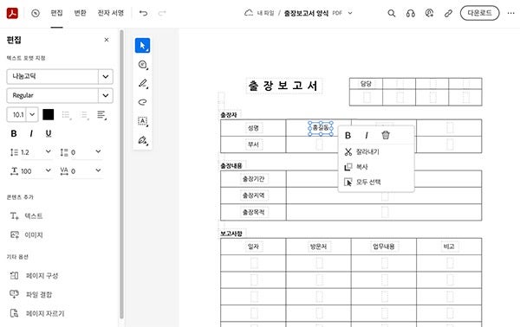Select the highlighter pen tool

click(143, 83)
